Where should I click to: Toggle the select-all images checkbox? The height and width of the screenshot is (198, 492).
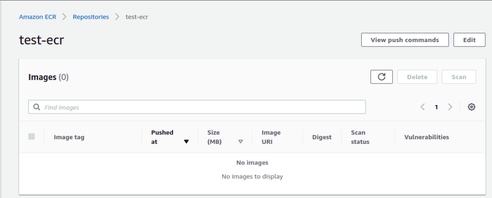pos(31,137)
